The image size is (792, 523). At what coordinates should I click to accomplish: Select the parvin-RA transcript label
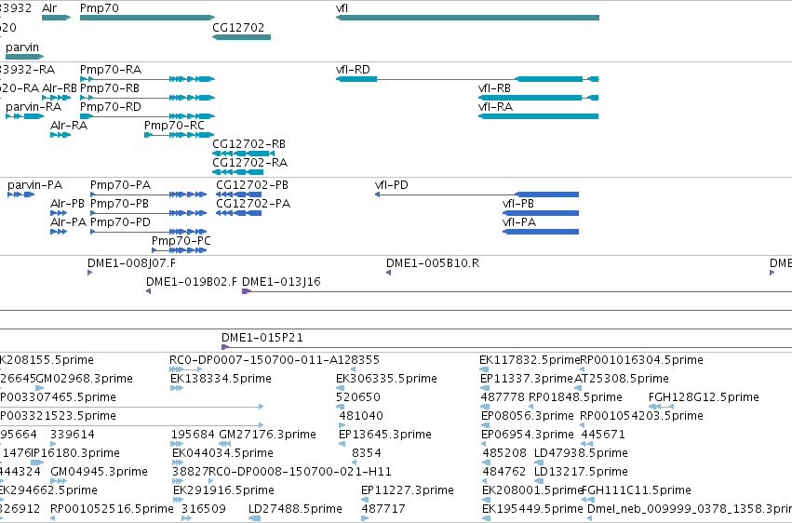34,106
